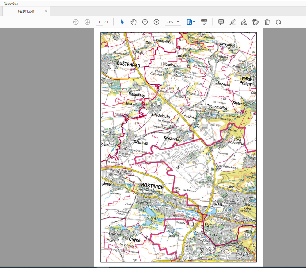Close the test01.pdf tab
Screen dimensions: 306x268
pos(46,11)
